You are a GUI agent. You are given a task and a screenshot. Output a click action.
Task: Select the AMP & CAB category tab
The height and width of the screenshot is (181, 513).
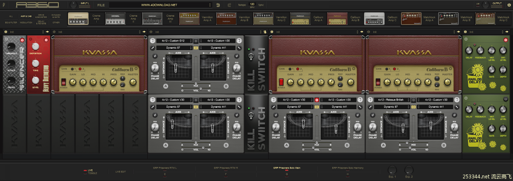26,16
